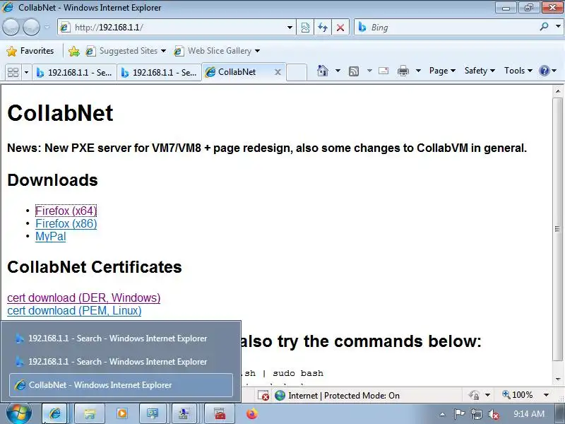Open the MyPal download link
Viewport: 565px width, 424px height.
[x=50, y=237]
